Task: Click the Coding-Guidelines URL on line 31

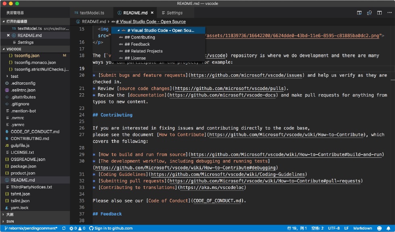Action: pos(228,174)
